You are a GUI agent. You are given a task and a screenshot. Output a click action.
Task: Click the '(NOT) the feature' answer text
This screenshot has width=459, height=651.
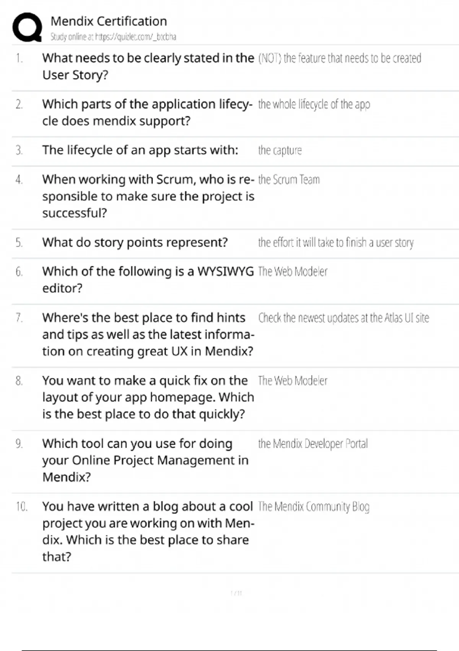point(339,58)
